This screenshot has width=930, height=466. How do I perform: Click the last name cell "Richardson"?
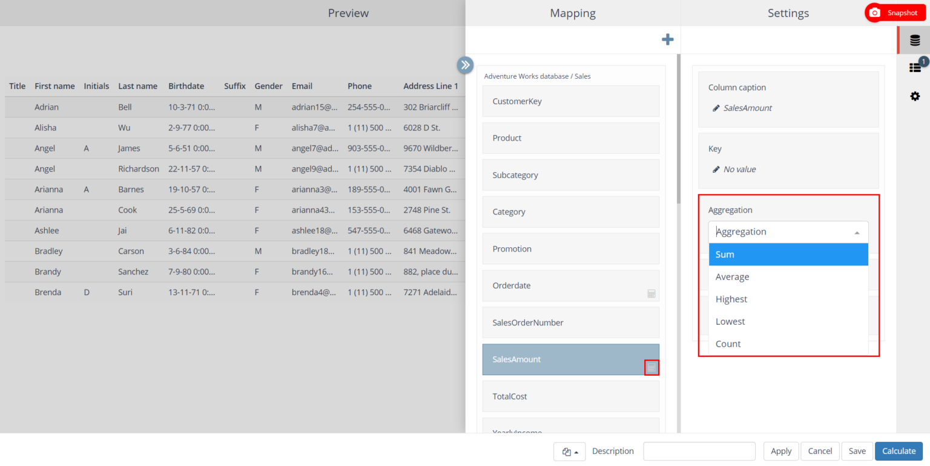[x=139, y=169]
